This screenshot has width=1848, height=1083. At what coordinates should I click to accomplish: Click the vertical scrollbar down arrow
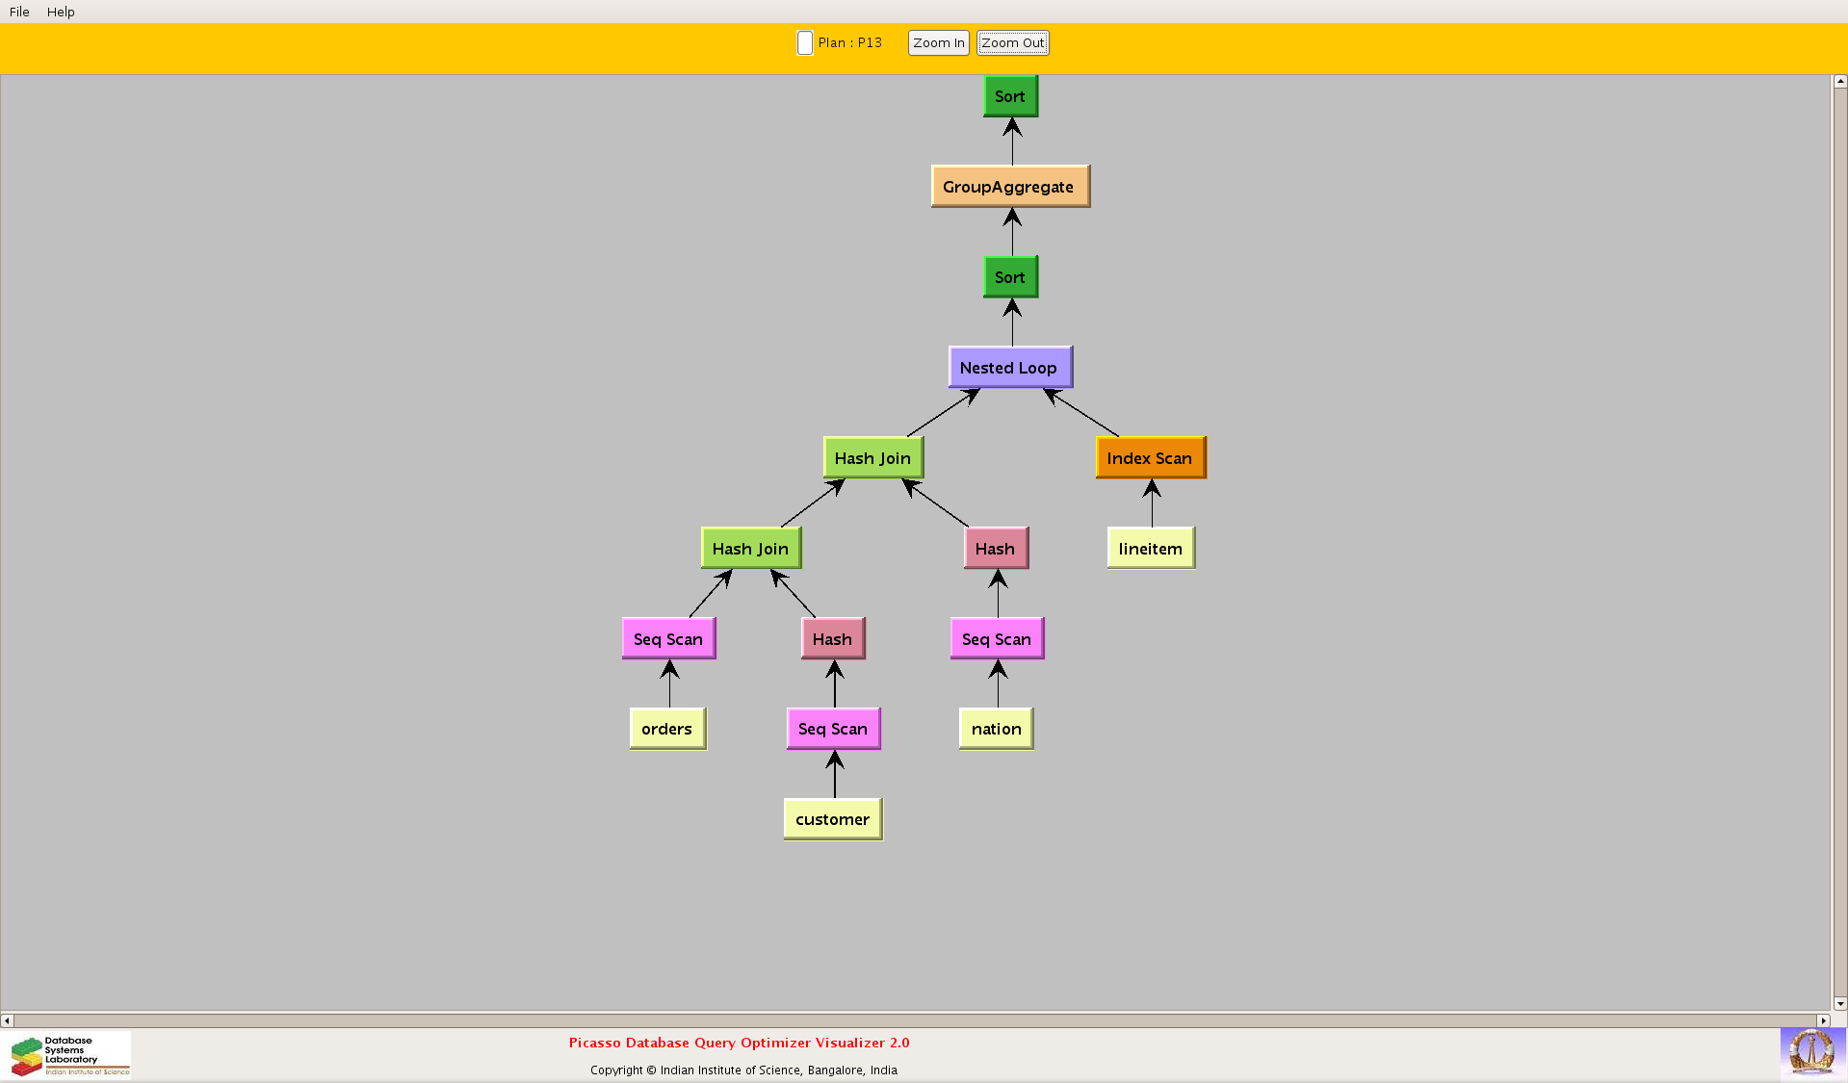tap(1839, 1003)
